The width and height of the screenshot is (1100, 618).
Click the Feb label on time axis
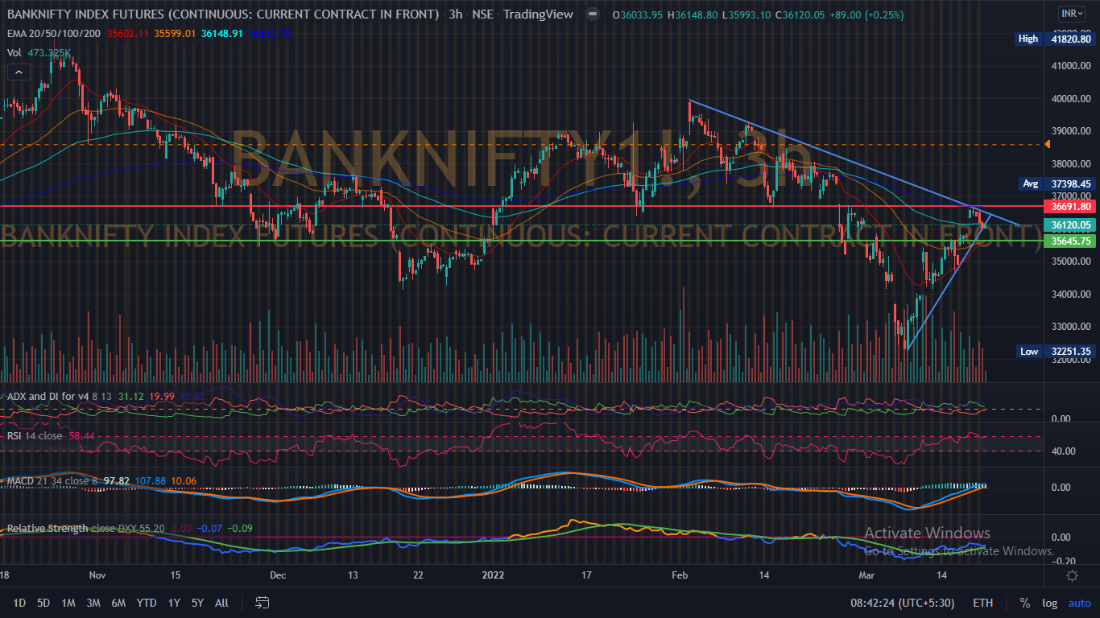point(679,575)
